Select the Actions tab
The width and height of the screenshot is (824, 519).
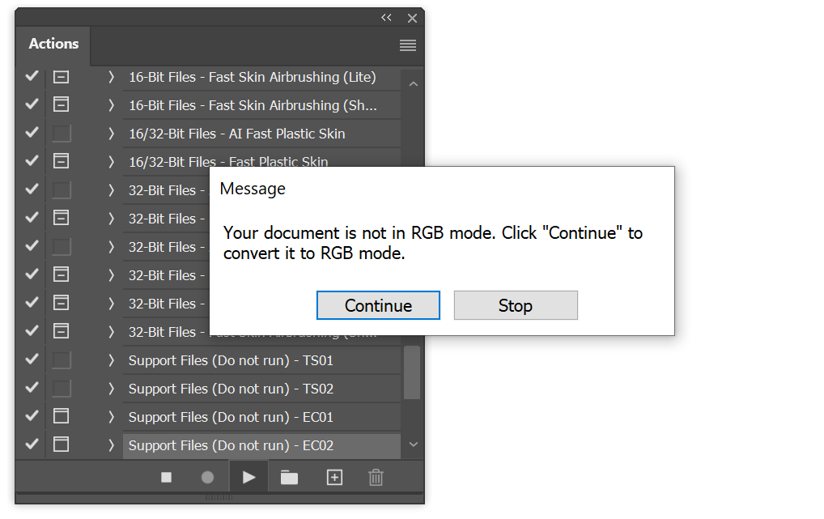(53, 44)
